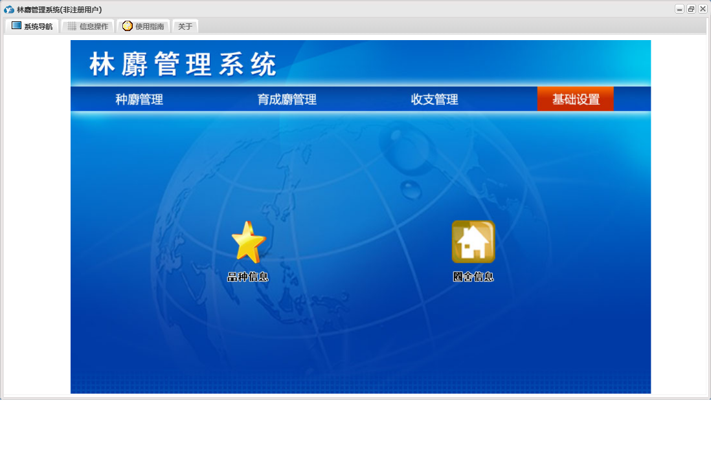Click the 圈舍信息 label text
The image size is (711, 463).
click(x=473, y=277)
